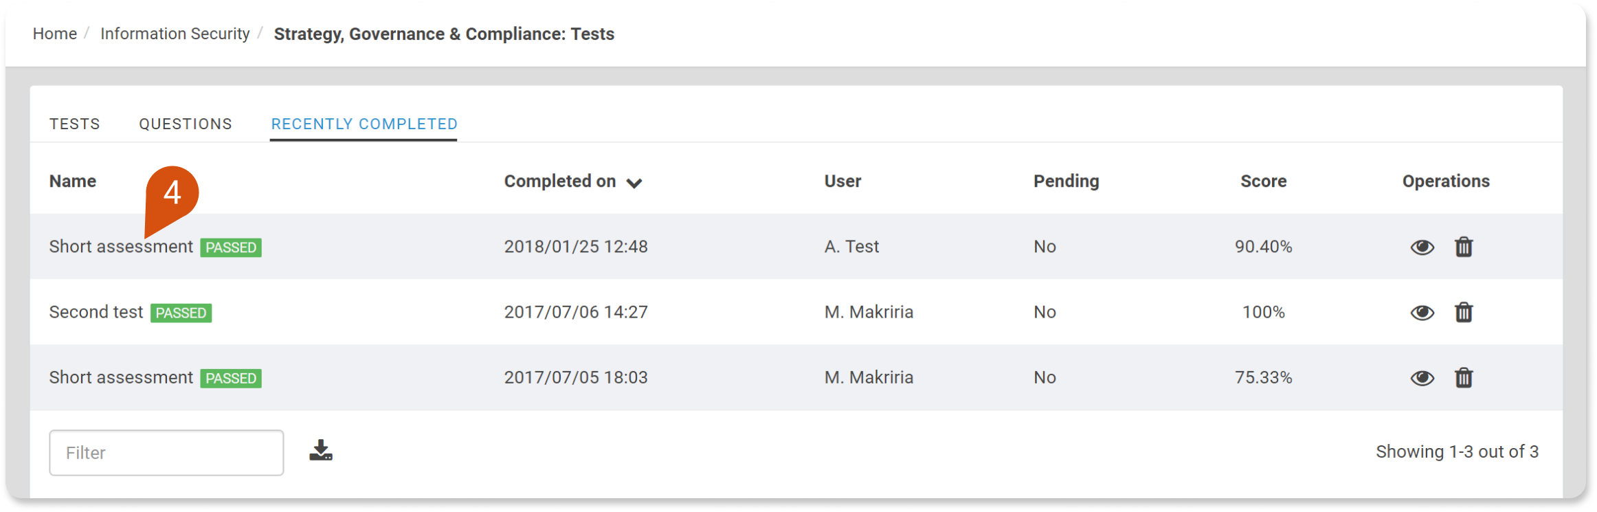Sort the table by Pending column
Screen dimensions: 1597x512
click(1066, 181)
